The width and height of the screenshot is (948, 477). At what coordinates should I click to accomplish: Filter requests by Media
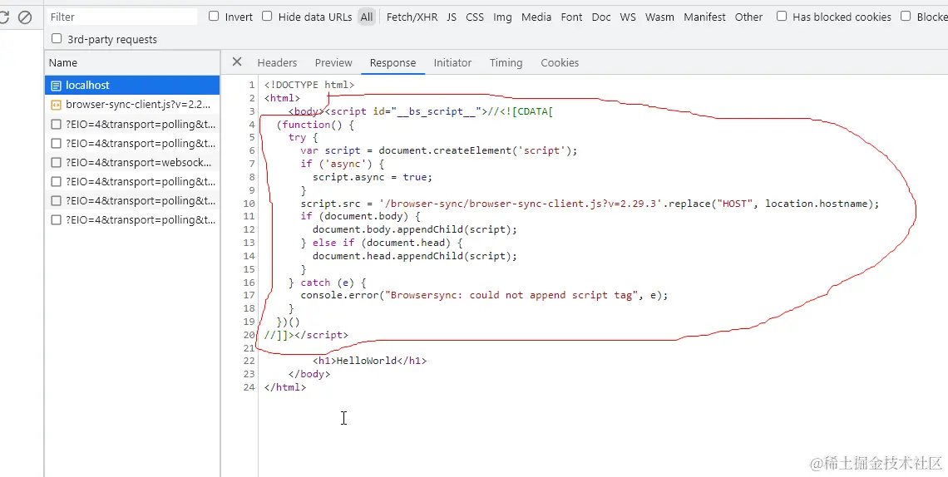[536, 17]
